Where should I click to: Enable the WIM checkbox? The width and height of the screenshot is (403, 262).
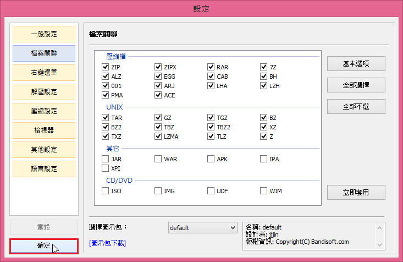(263, 190)
